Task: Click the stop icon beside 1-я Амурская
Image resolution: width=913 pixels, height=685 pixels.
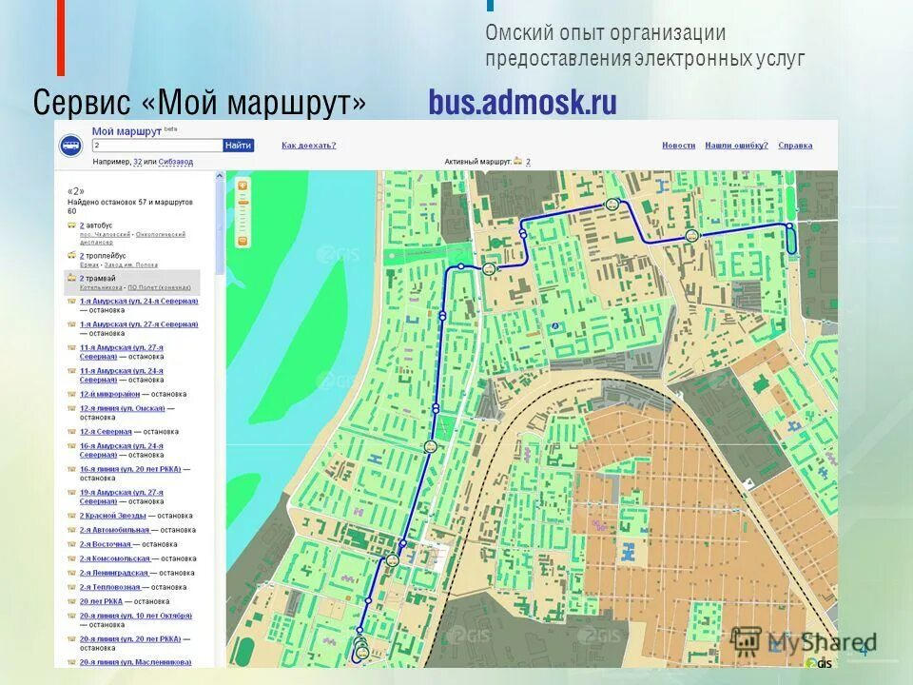Action: tap(70, 302)
